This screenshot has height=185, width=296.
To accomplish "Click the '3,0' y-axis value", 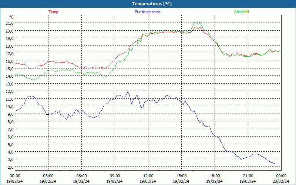I will point(10,159).
